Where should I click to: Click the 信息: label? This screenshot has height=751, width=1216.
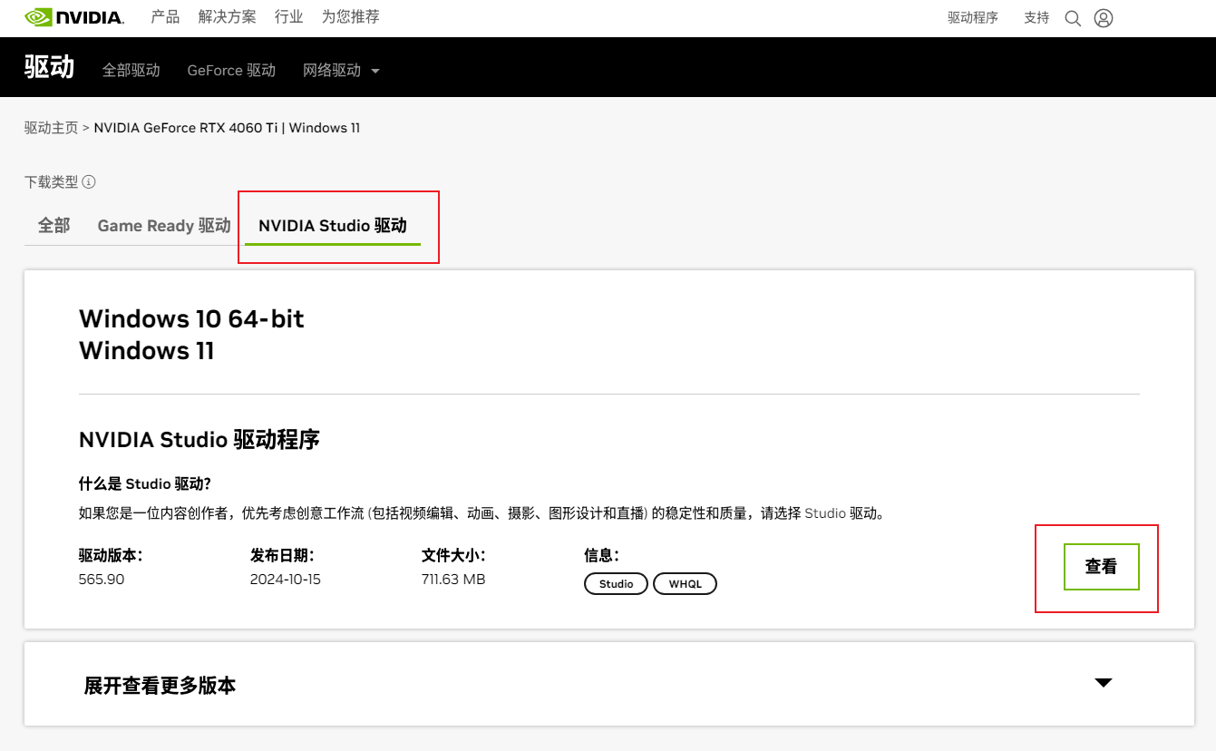point(601,555)
